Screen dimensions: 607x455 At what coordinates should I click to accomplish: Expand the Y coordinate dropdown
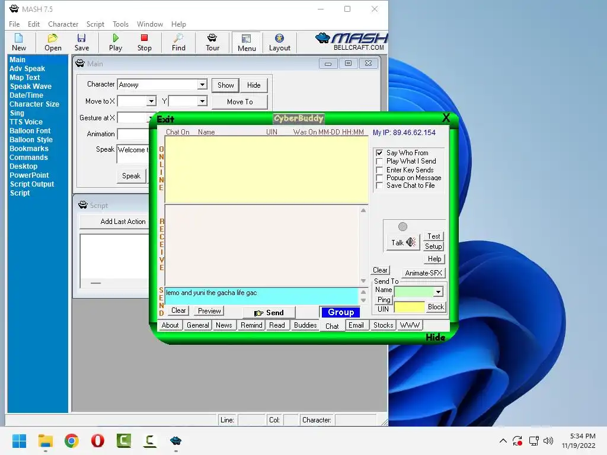point(202,101)
